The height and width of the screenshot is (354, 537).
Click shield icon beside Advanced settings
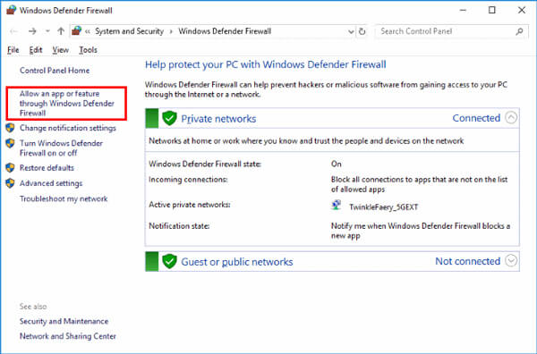(10, 183)
